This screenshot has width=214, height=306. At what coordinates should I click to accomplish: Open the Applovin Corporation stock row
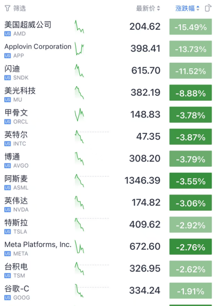(38, 46)
